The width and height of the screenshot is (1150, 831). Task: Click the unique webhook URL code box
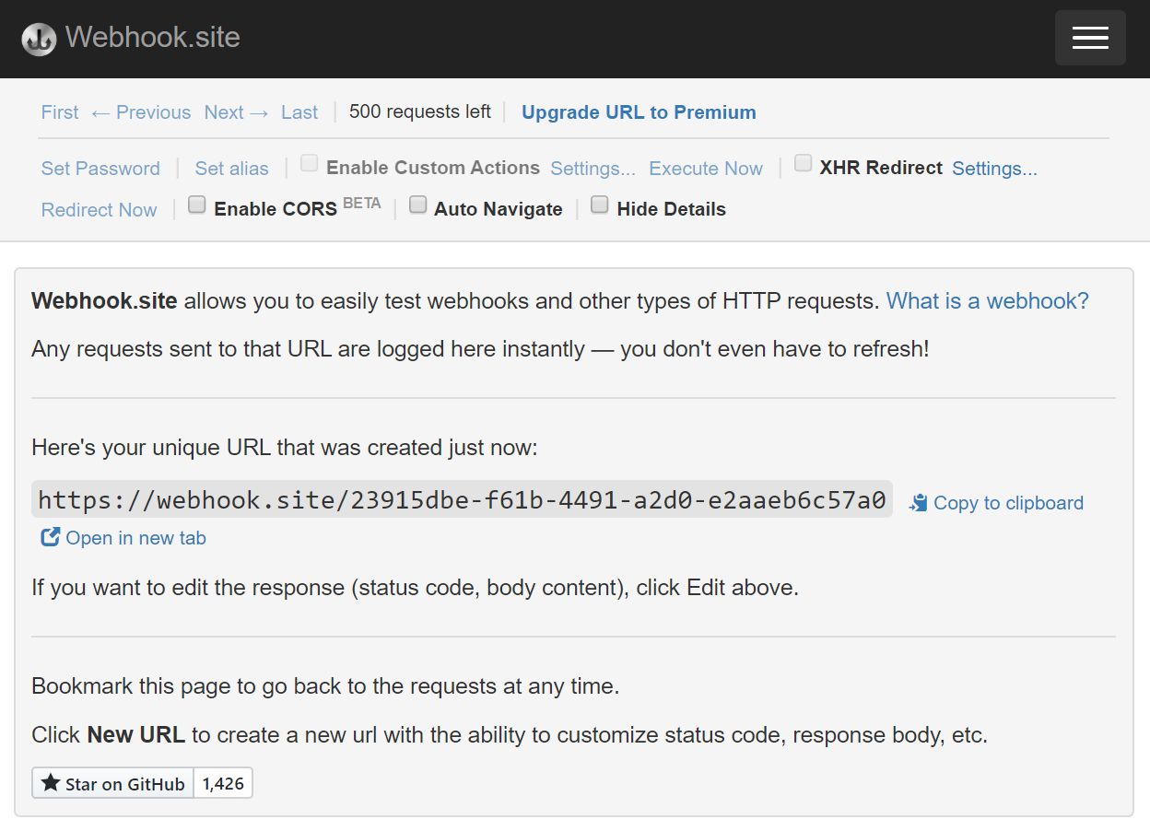click(462, 499)
